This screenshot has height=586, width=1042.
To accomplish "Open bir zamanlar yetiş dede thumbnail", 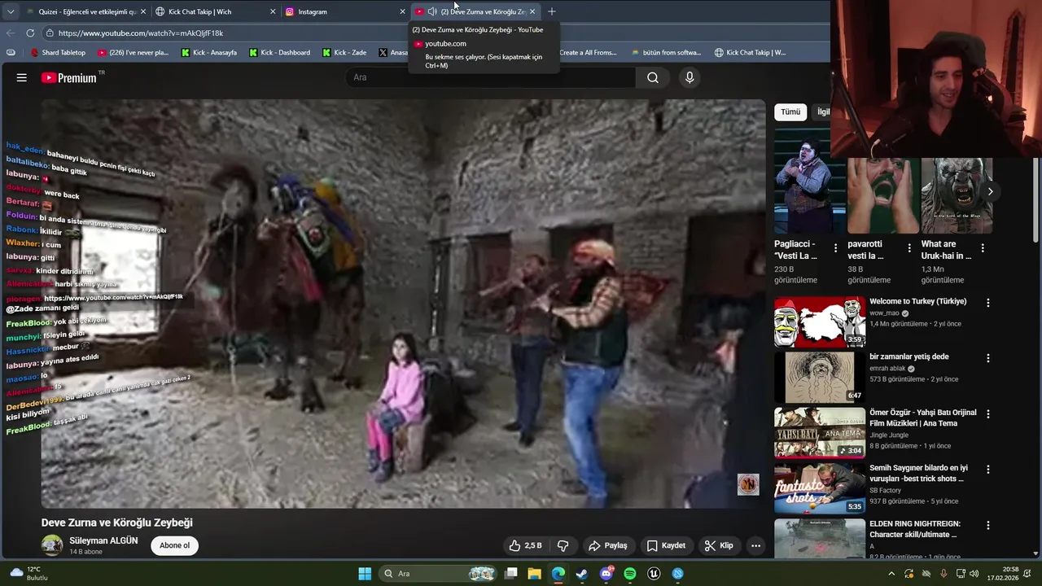I will coord(820,377).
